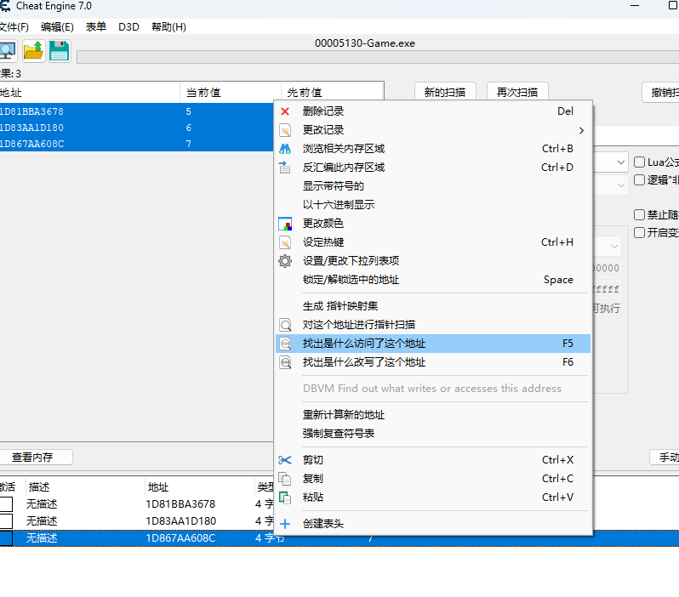Click the scissors cut icon

coord(285,460)
